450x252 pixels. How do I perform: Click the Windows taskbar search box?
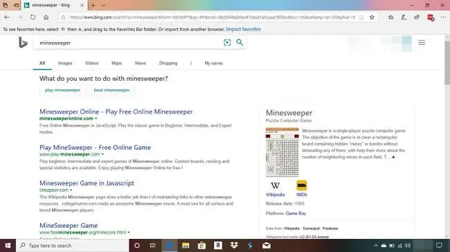(72, 246)
